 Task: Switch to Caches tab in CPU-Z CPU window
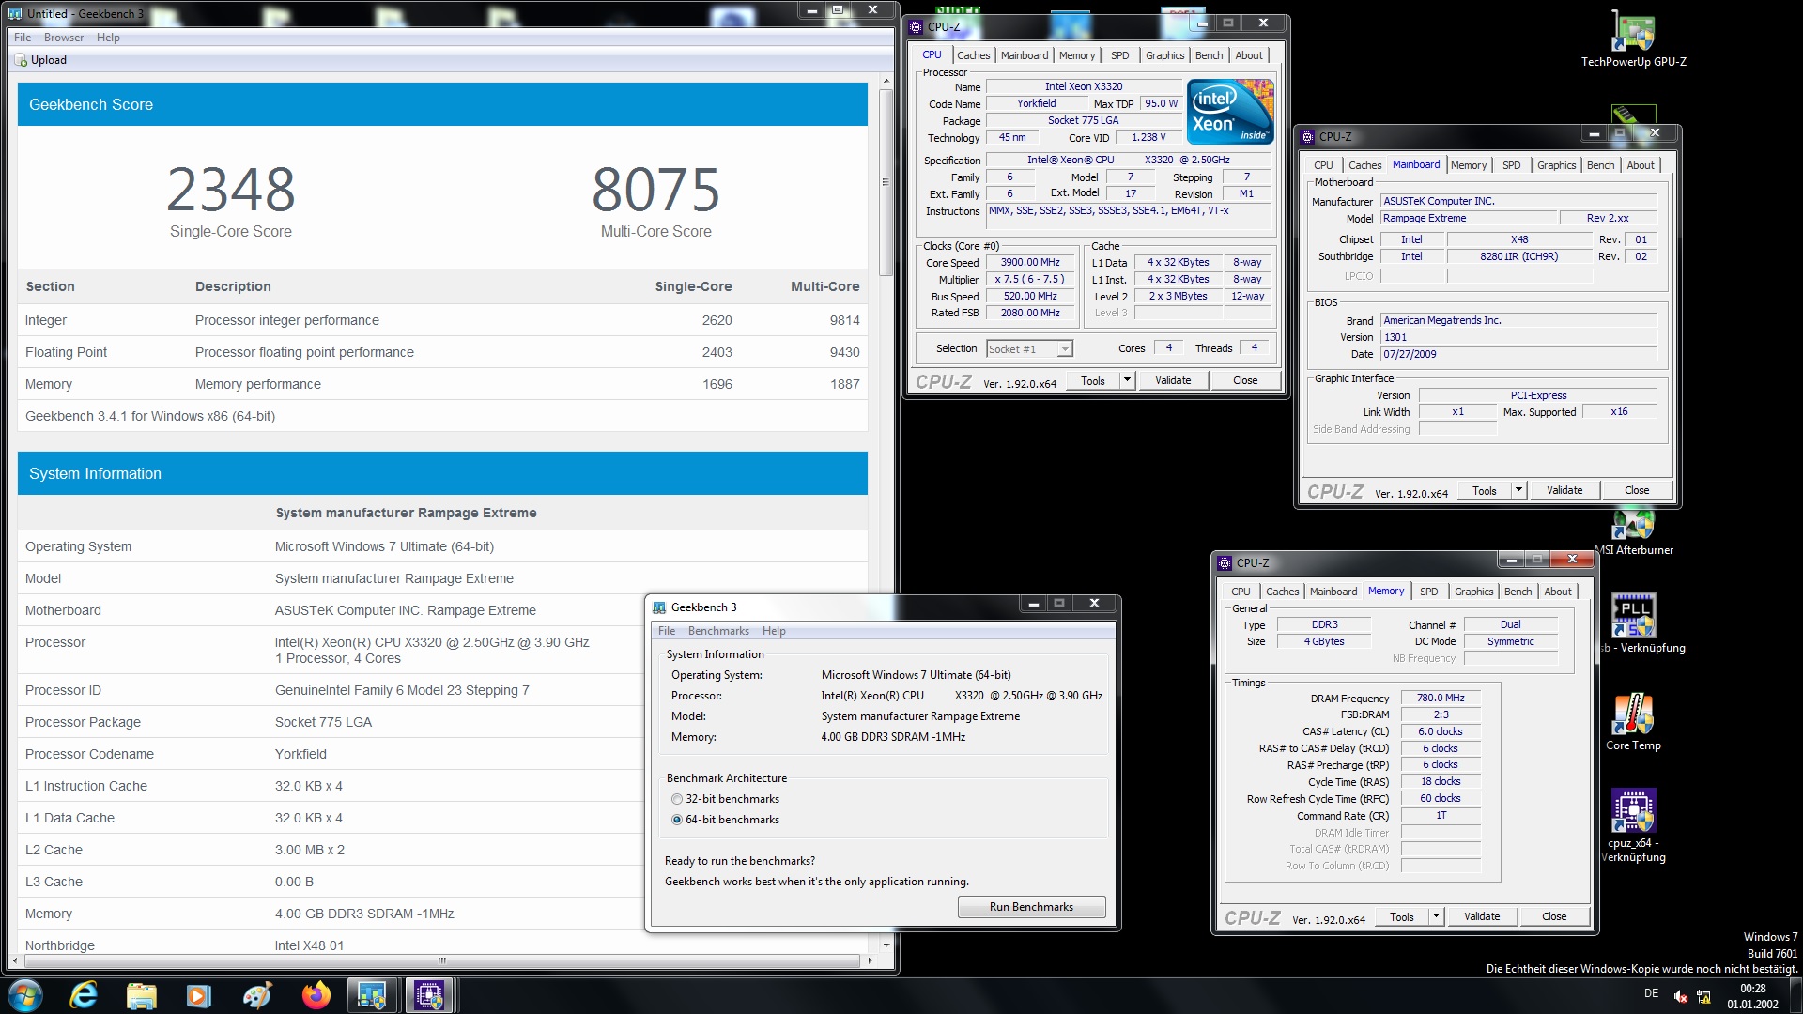973,55
